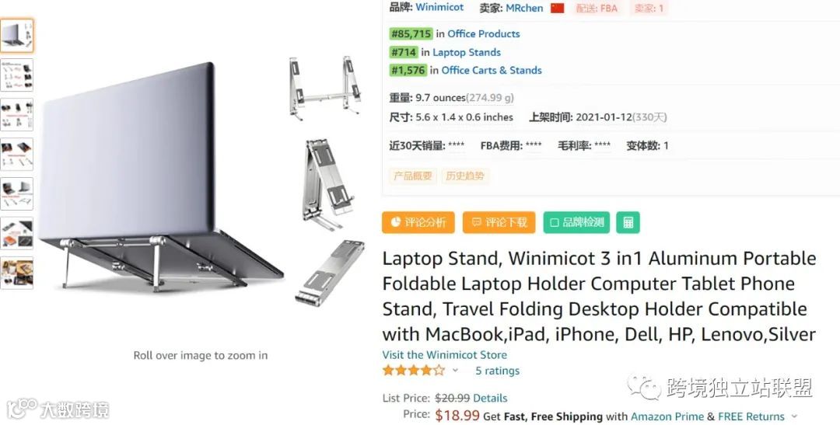
Task: Open seller MRchen link
Action: pos(524,8)
